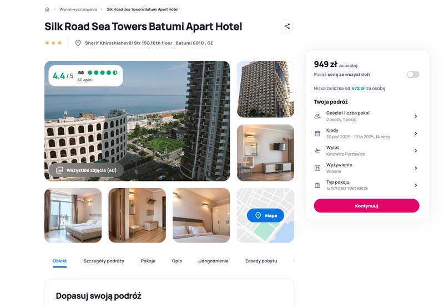Screen dimensions: 444x306
Task: Expand the Wylot departure airport chevron
Action: [416, 151]
